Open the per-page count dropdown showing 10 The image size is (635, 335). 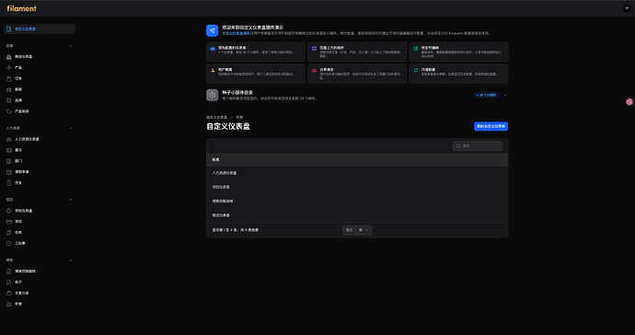click(364, 230)
